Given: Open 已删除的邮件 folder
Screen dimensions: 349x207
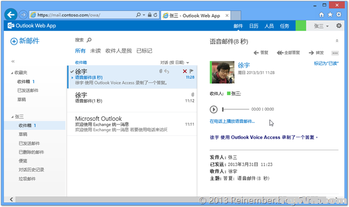Looking at the screenshot, I should click(31, 152).
